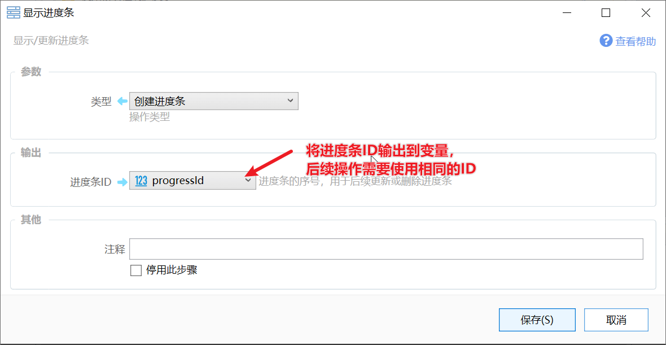Click the right arrow icon beside 进度条ID
Viewport: 666px width, 345px height.
click(x=122, y=182)
